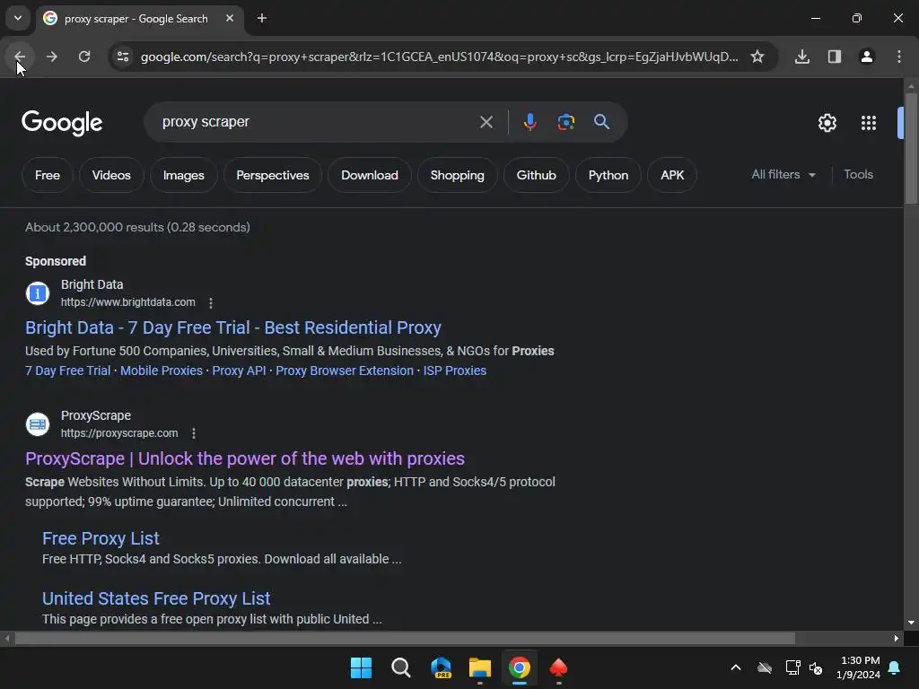The height and width of the screenshot is (689, 919).
Task: Open the ISP Proxies sitelink
Action: click(455, 371)
